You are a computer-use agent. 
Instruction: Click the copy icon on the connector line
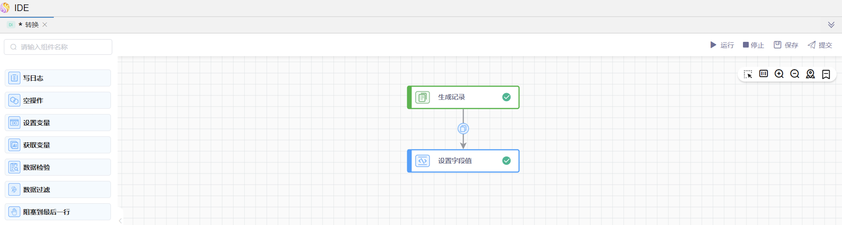(463, 129)
